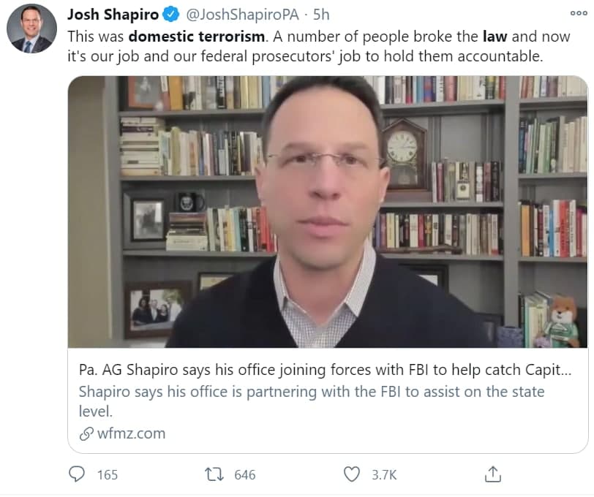This screenshot has width=594, height=497.
Task: Click the 5h timestamp
Action: pos(321,15)
